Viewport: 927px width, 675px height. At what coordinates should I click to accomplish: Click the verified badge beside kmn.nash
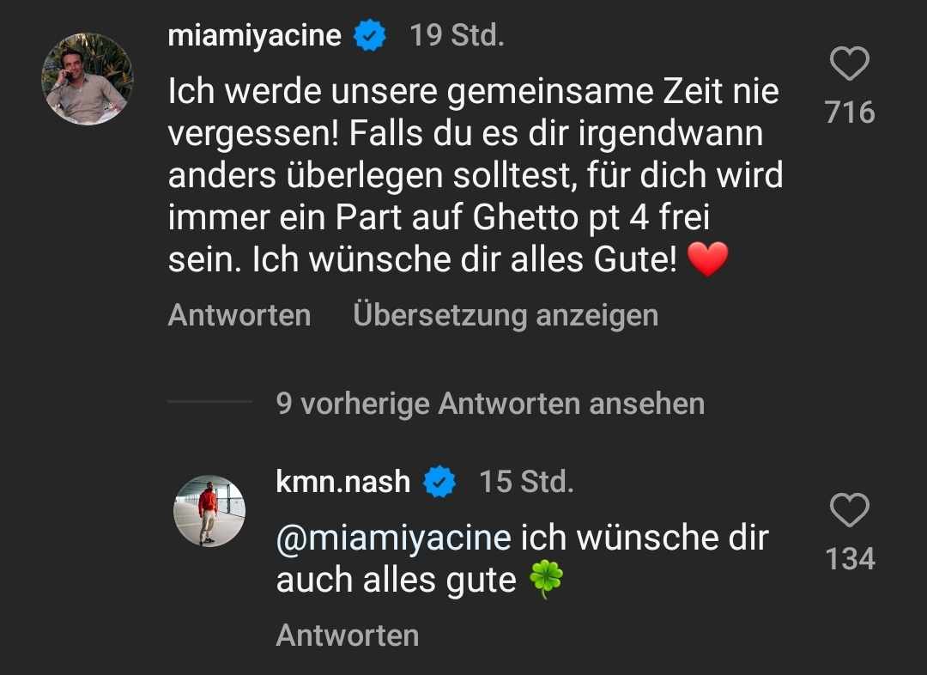(440, 483)
